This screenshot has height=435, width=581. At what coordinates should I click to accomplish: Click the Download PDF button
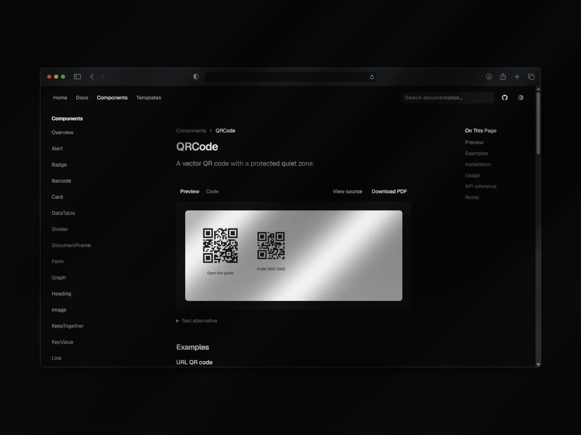pos(389,191)
